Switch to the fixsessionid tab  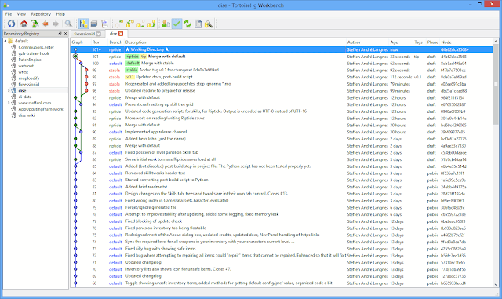(x=85, y=34)
